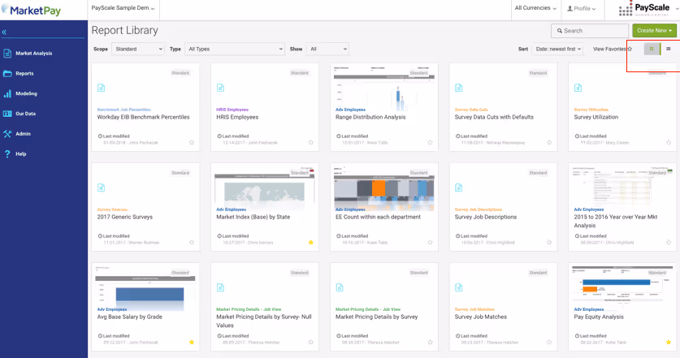This screenshot has width=680, height=358.
Task: Favorite 2017 Generic Surveys star
Action: tap(192, 242)
